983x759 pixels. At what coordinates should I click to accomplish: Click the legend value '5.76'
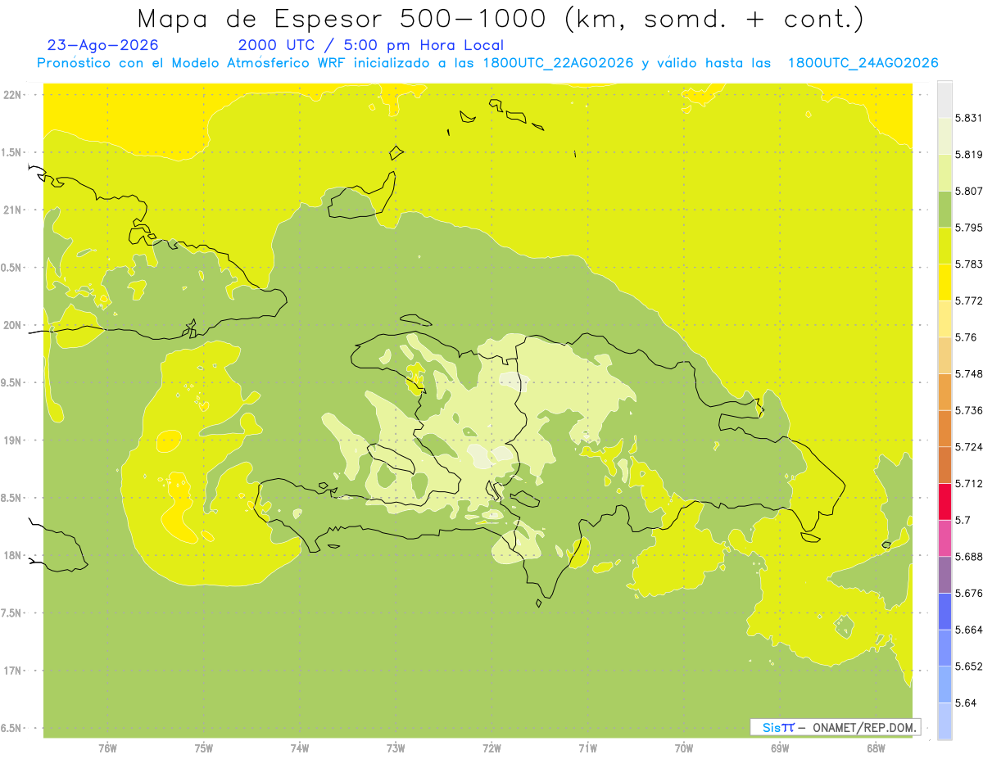[x=966, y=337]
